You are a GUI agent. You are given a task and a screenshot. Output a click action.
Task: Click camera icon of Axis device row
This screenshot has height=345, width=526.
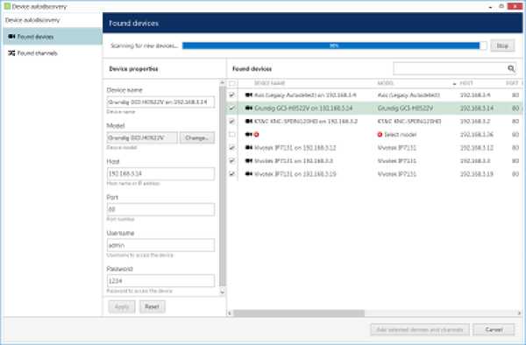[x=249, y=95]
